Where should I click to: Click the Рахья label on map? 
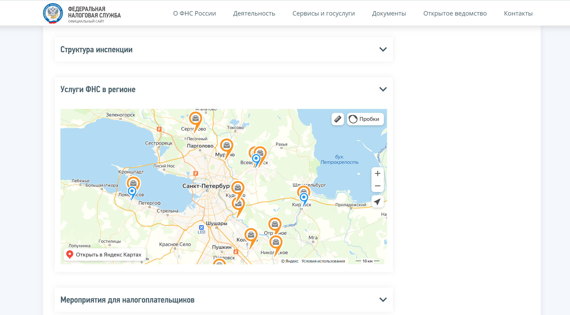[282, 144]
